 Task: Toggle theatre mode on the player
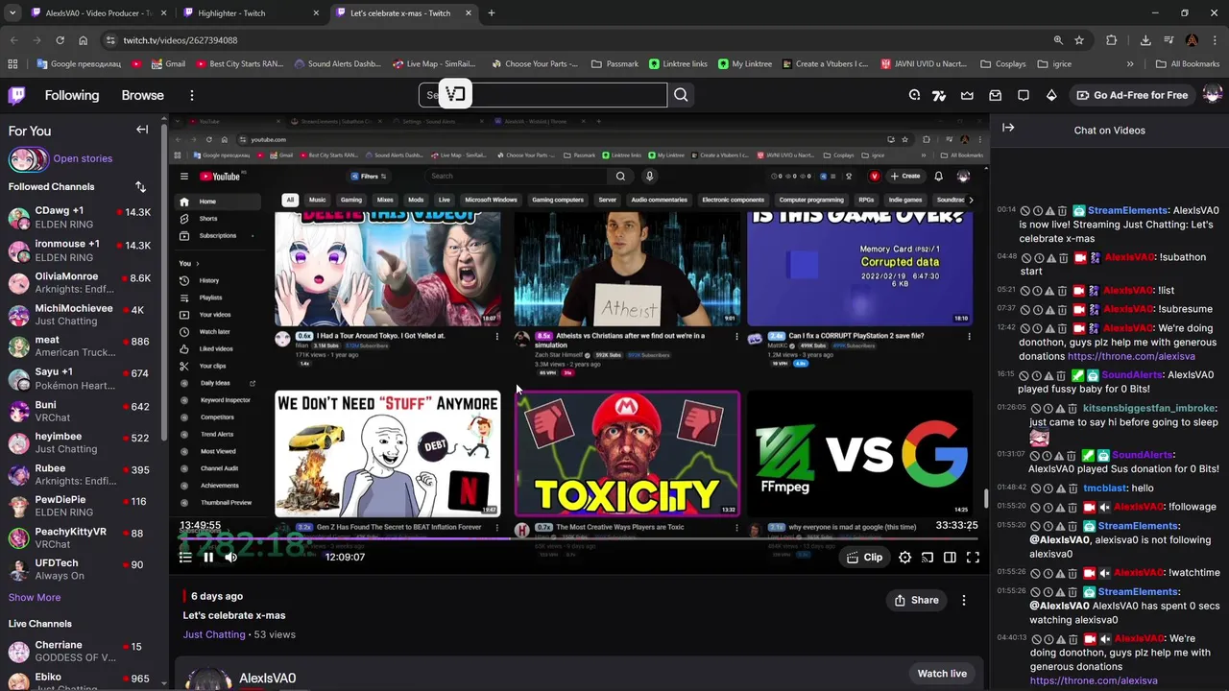(x=950, y=557)
